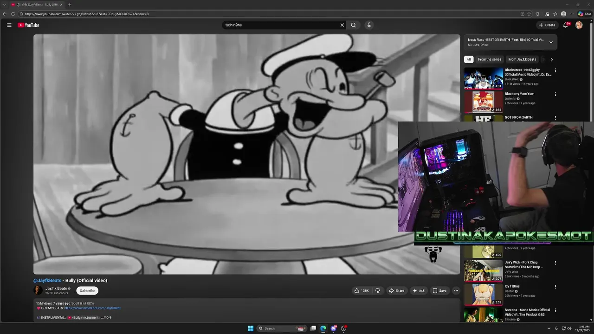
Task: Open the NOT FROM 3ARTH video title
Action: coord(518,117)
